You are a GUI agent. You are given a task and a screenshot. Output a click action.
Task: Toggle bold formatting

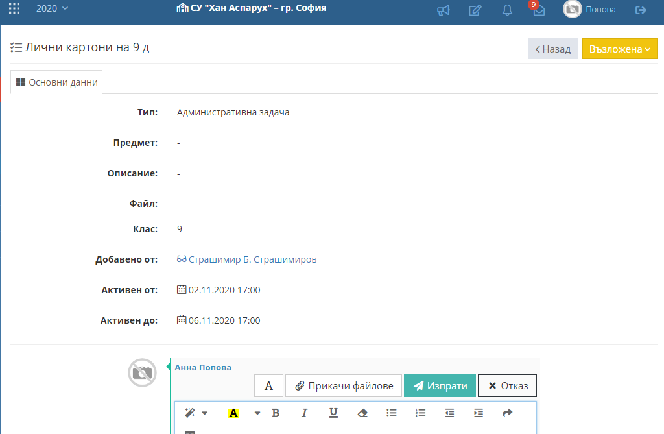tap(276, 413)
